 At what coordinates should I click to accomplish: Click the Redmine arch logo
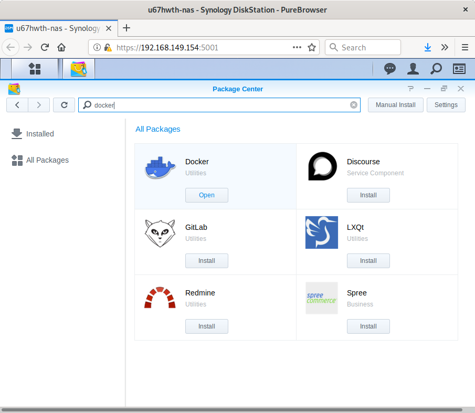160,298
